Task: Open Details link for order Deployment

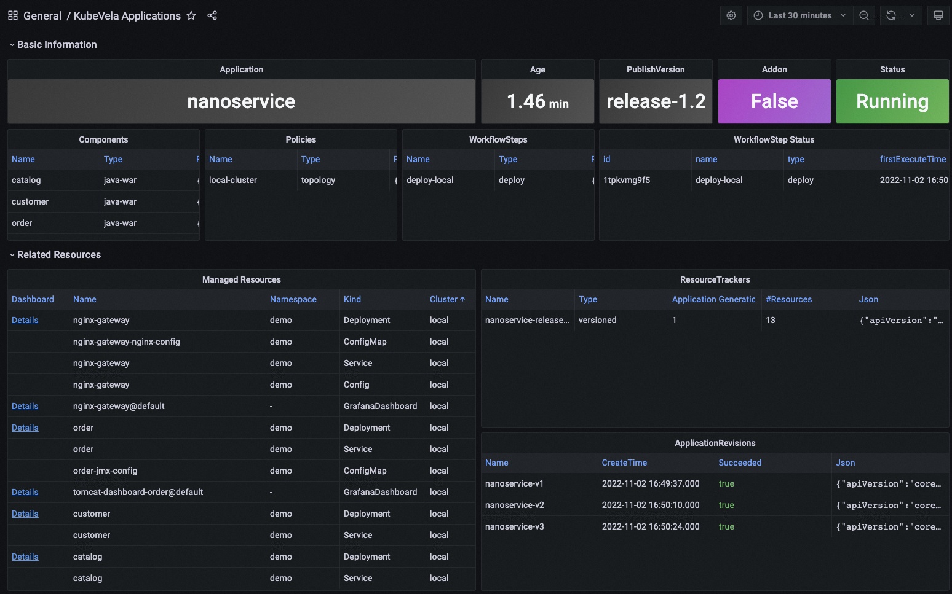Action: pos(25,428)
